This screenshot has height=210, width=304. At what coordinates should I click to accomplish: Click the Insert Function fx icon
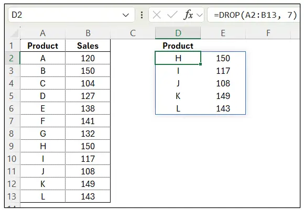tap(188, 15)
